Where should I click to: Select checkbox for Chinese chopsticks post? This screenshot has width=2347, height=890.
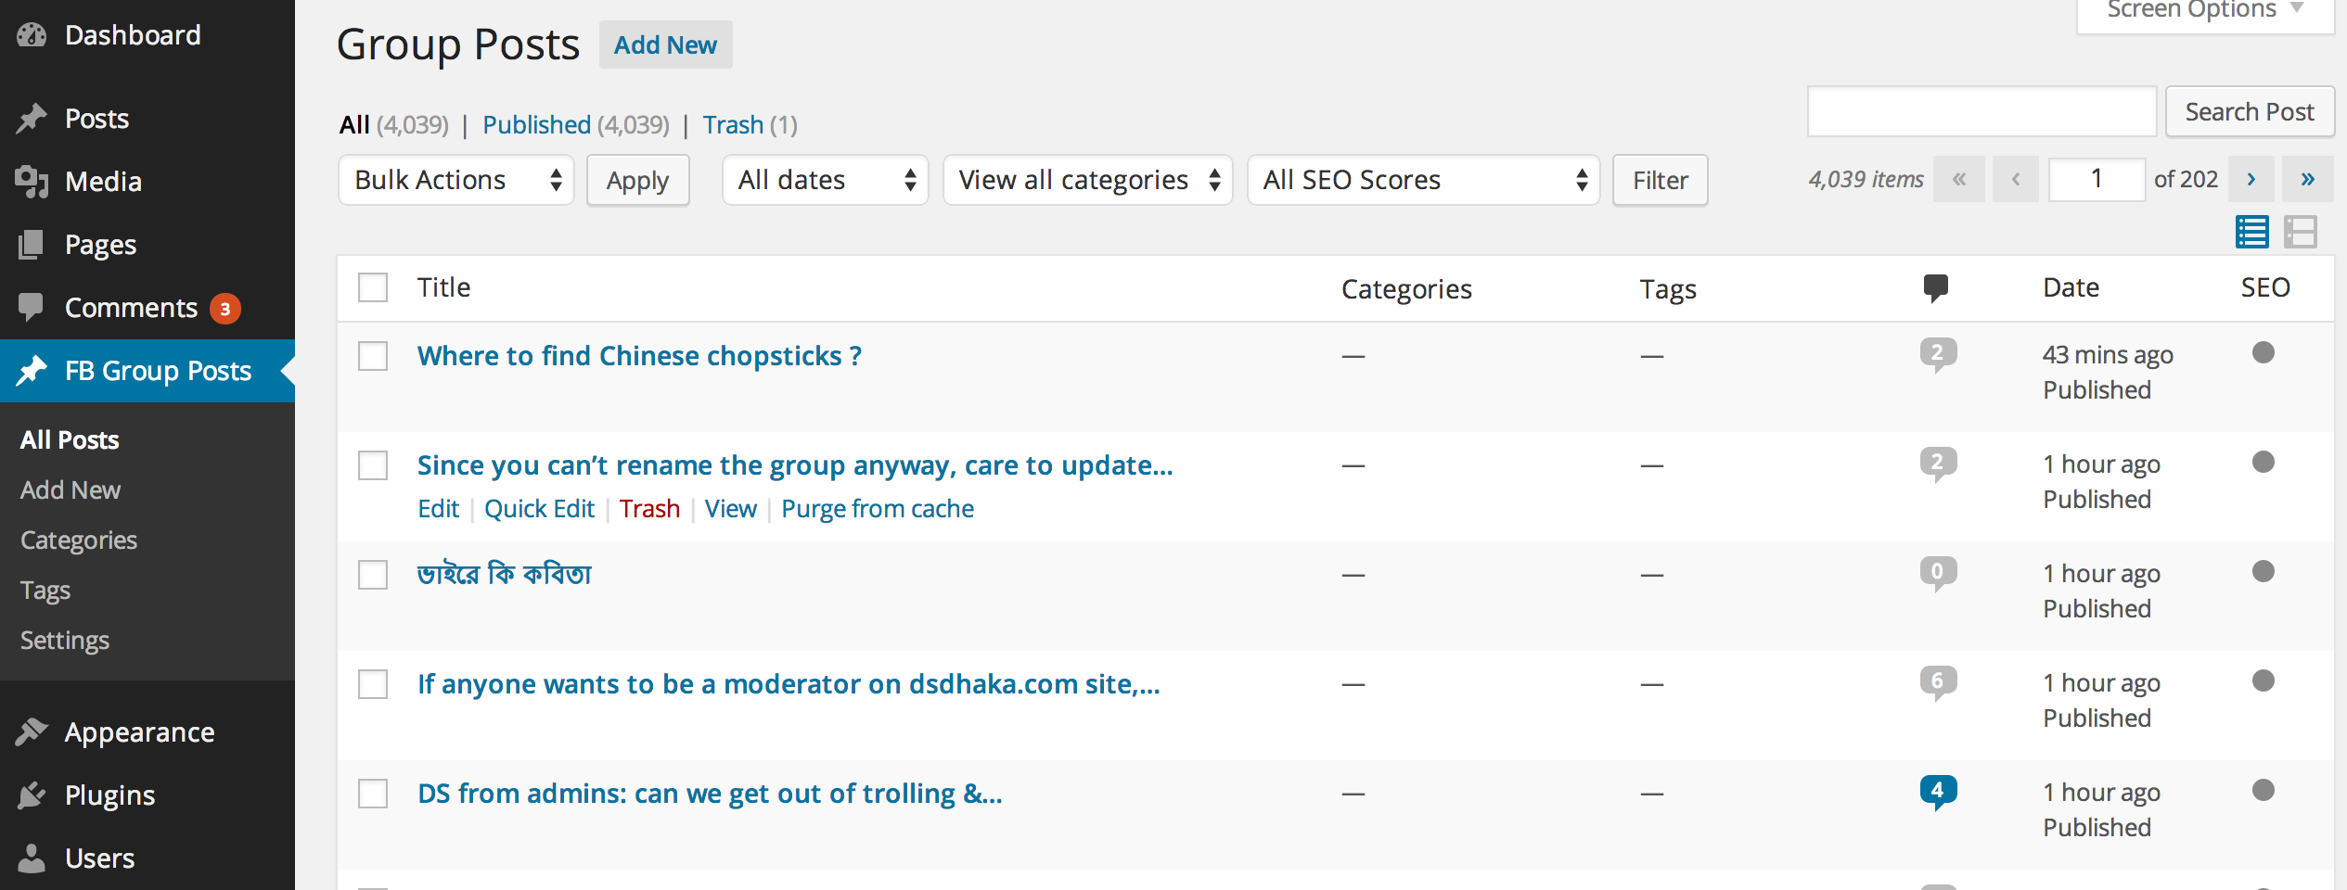372,355
